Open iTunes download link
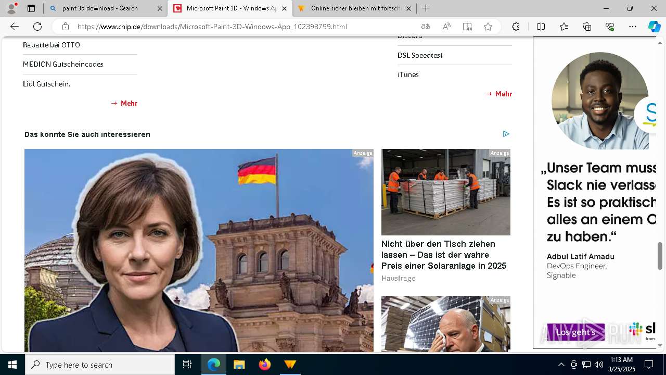 (x=408, y=74)
